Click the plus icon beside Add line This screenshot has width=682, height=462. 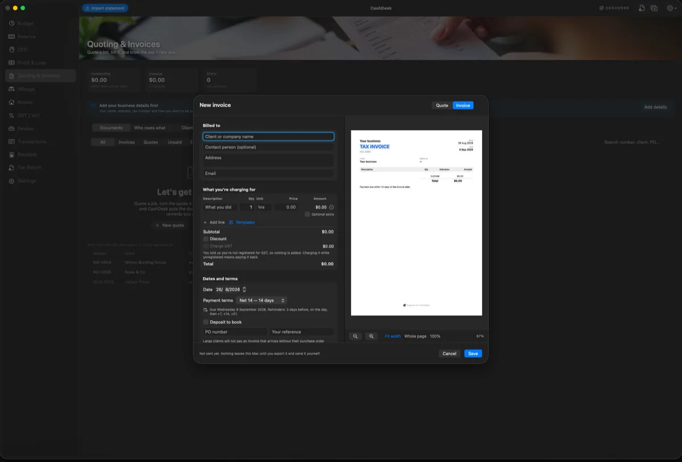click(x=205, y=222)
